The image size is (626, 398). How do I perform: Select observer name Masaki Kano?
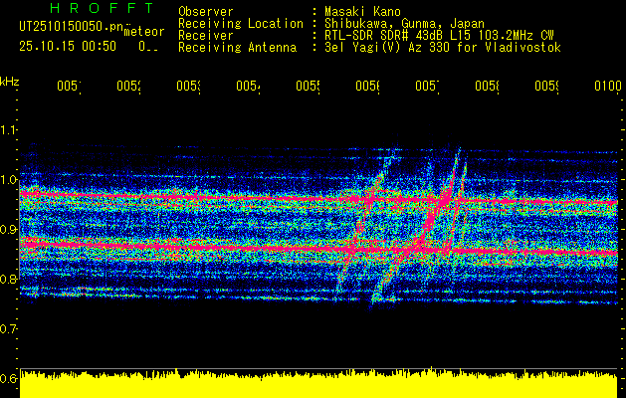click(x=362, y=11)
